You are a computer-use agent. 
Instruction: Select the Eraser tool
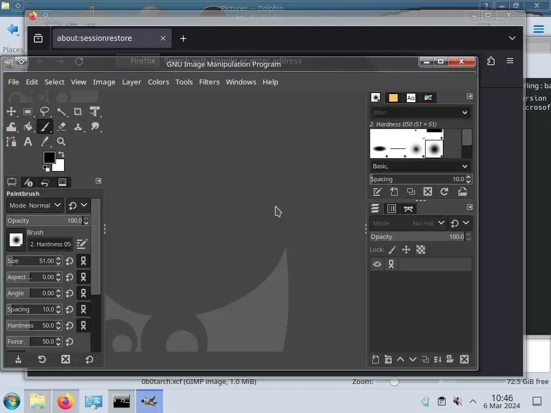point(61,127)
